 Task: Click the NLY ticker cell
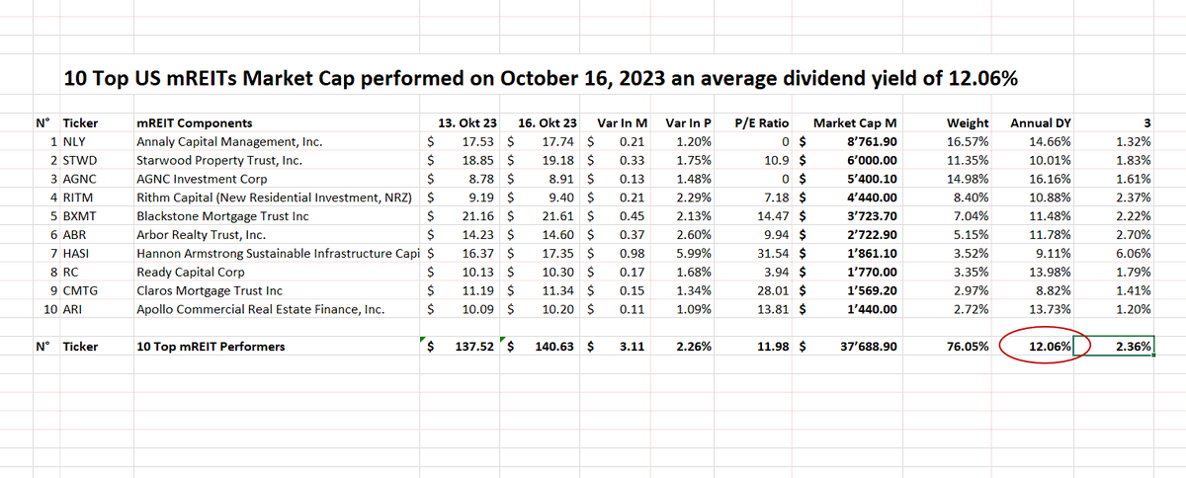[73, 141]
